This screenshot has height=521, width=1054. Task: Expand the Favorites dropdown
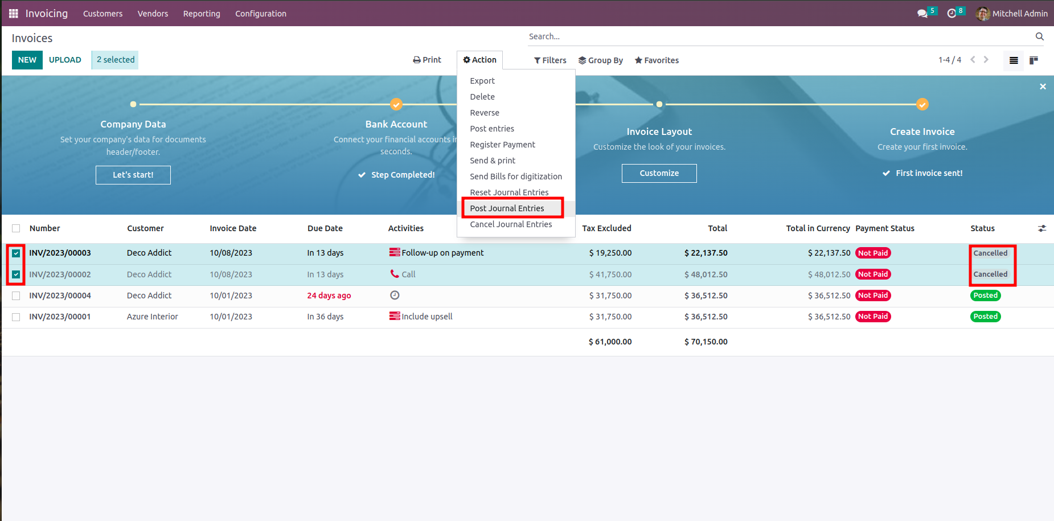657,60
